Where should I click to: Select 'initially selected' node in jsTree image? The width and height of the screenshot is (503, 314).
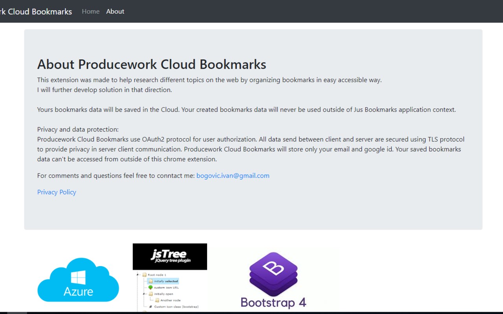[163, 281]
